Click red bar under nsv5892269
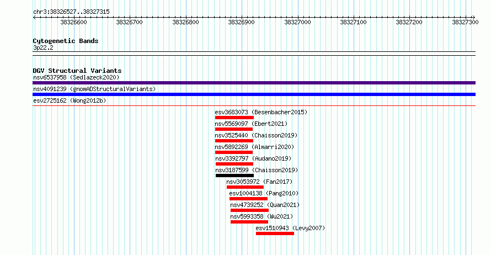Image resolution: width=491 pixels, height=255 pixels. click(234, 152)
